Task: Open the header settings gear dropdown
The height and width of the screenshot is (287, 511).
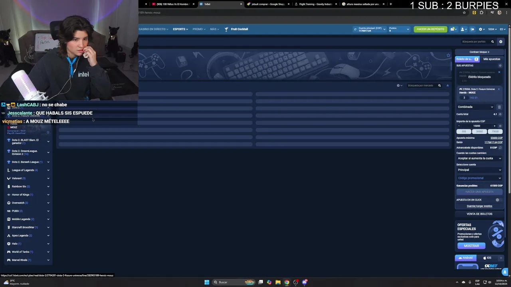Action: point(481,29)
